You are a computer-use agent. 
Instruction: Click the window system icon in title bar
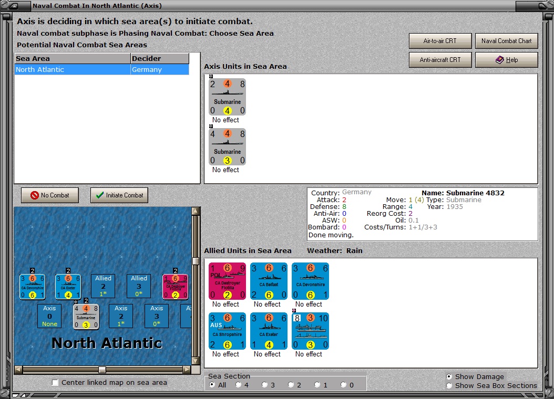point(15,6)
